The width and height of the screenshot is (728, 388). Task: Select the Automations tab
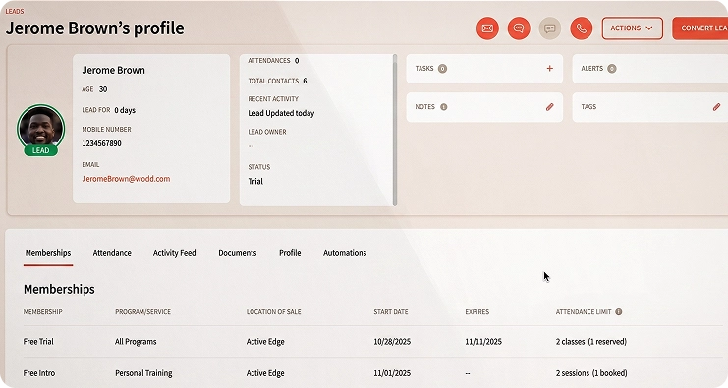point(345,253)
